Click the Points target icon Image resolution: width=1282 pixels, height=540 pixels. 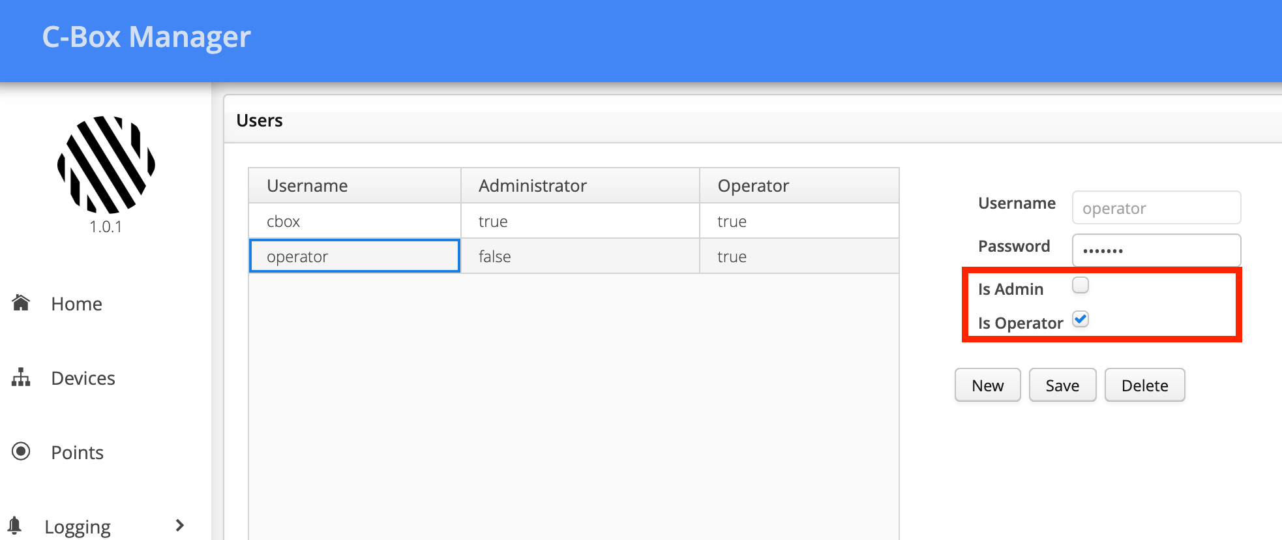point(21,451)
